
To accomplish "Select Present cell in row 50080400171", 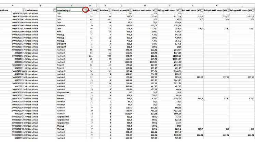I will tap(71, 65).
